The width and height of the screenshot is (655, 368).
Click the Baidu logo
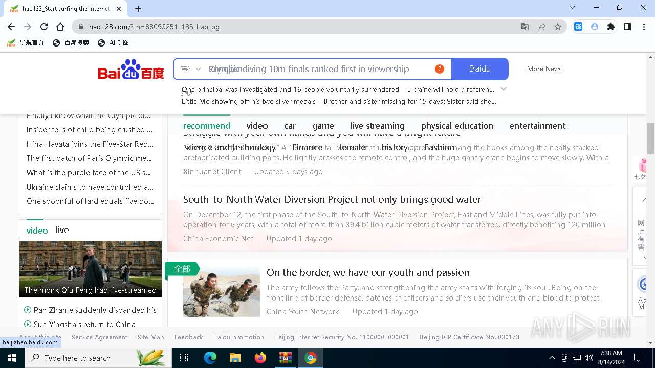(131, 70)
